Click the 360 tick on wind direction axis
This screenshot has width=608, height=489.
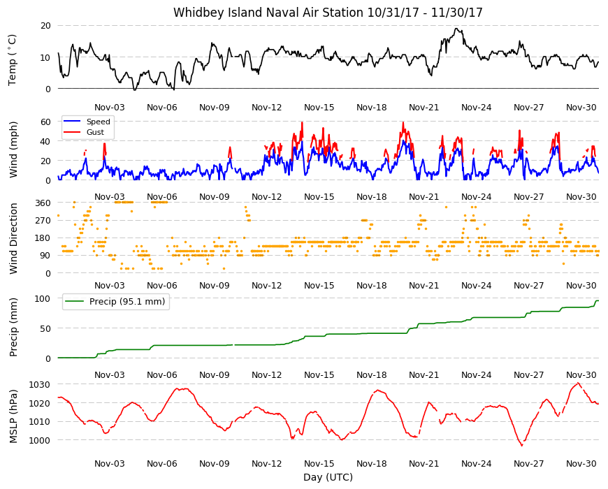(43, 203)
